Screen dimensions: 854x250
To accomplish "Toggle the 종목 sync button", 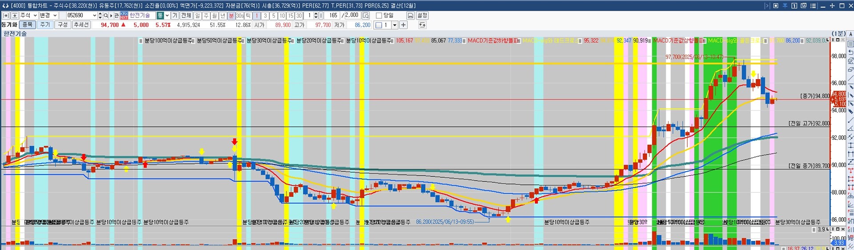I will (x=28, y=25).
